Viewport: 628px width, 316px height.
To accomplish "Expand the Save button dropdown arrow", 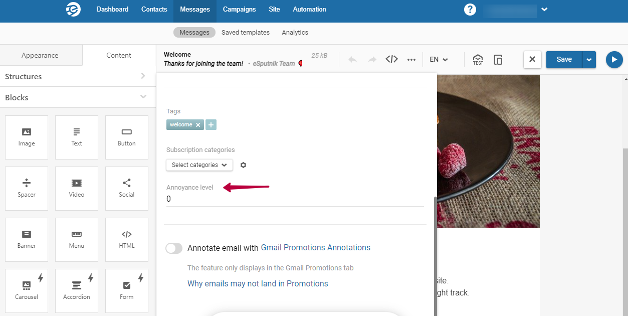I will pyautogui.click(x=589, y=60).
